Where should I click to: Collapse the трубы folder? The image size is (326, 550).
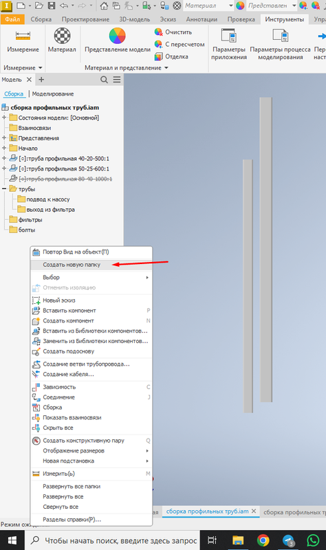tap(4, 188)
